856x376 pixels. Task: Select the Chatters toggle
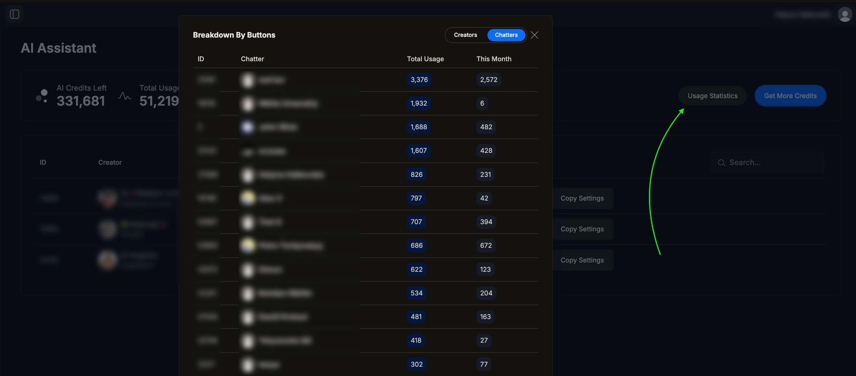pos(506,35)
